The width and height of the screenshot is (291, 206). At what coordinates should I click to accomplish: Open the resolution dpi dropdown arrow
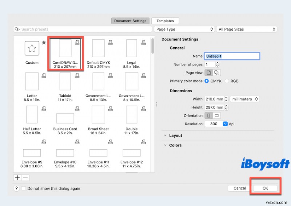coord(225,124)
